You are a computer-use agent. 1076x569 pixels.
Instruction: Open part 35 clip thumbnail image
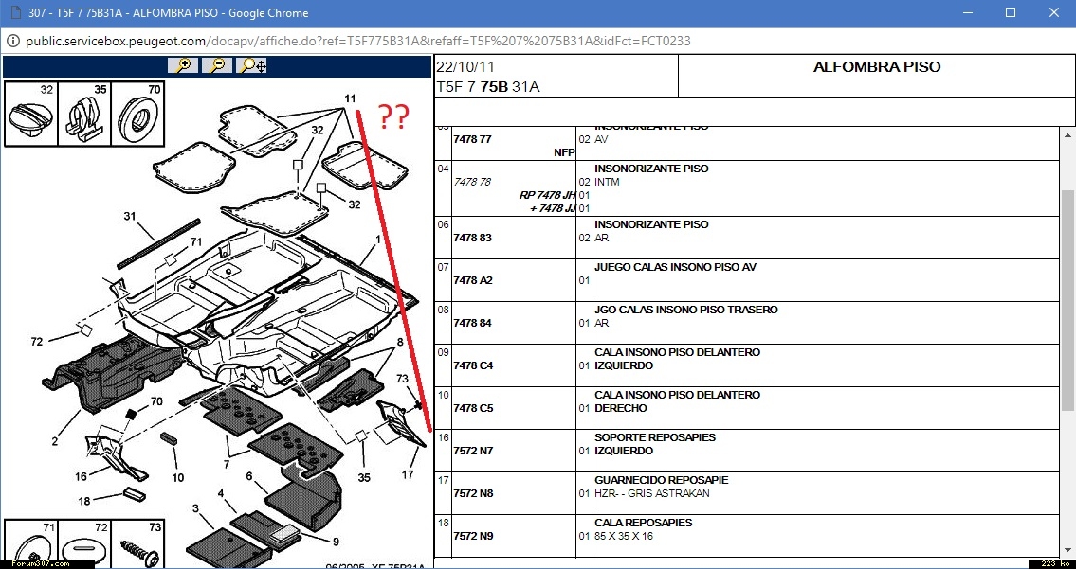click(84, 115)
